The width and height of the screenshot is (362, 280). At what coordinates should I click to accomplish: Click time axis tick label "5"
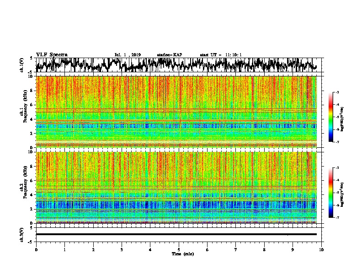[x=179, y=250]
